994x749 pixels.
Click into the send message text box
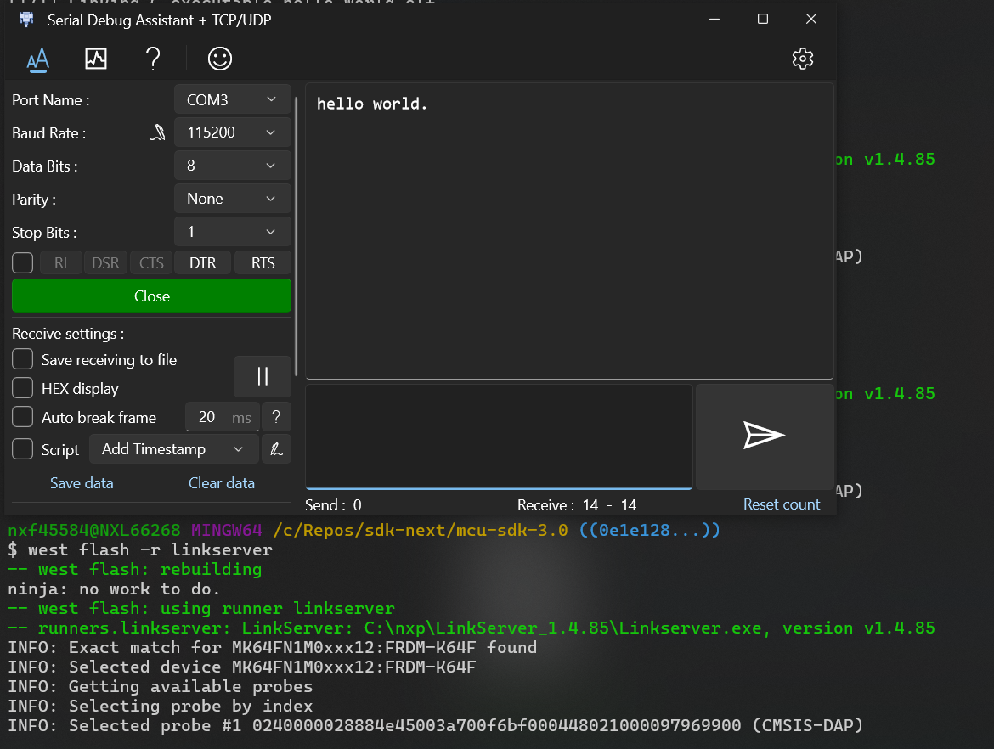[499, 436]
